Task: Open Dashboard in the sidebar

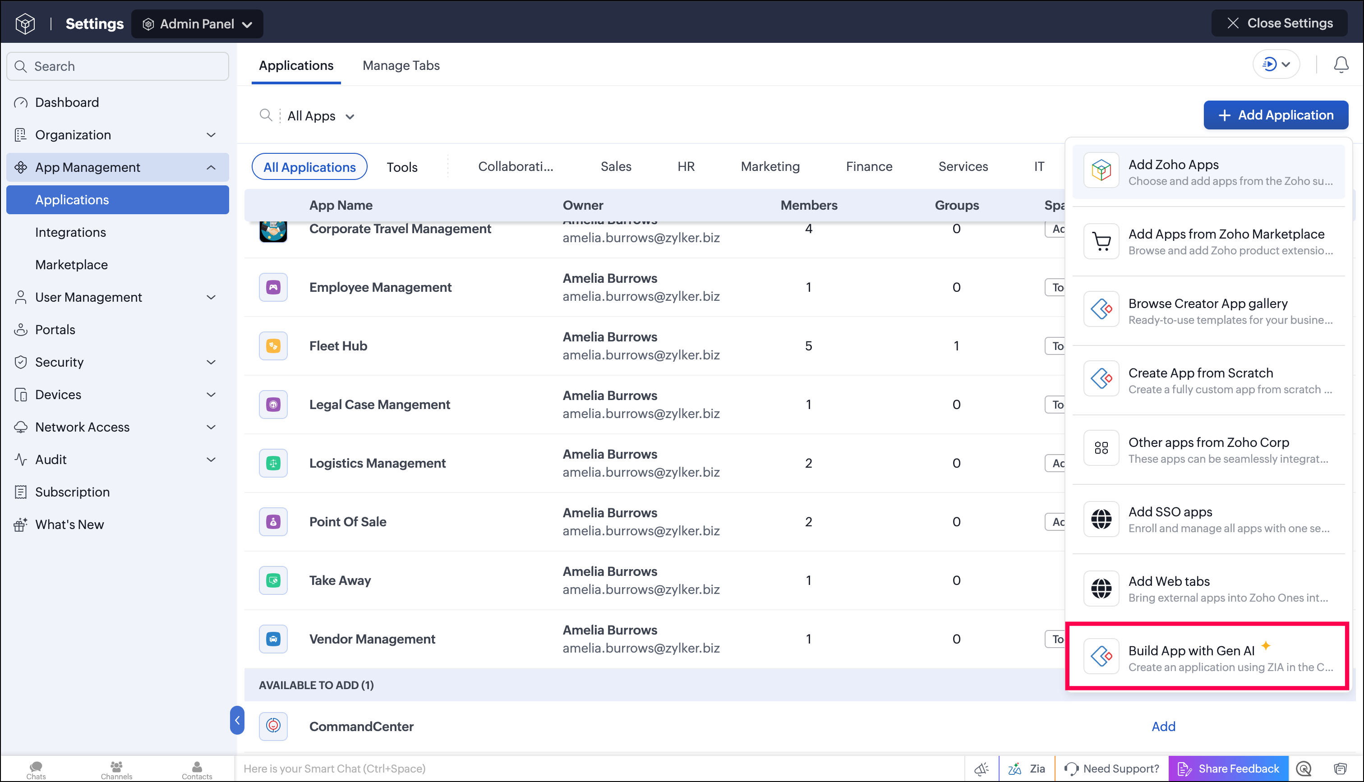Action: click(x=67, y=102)
